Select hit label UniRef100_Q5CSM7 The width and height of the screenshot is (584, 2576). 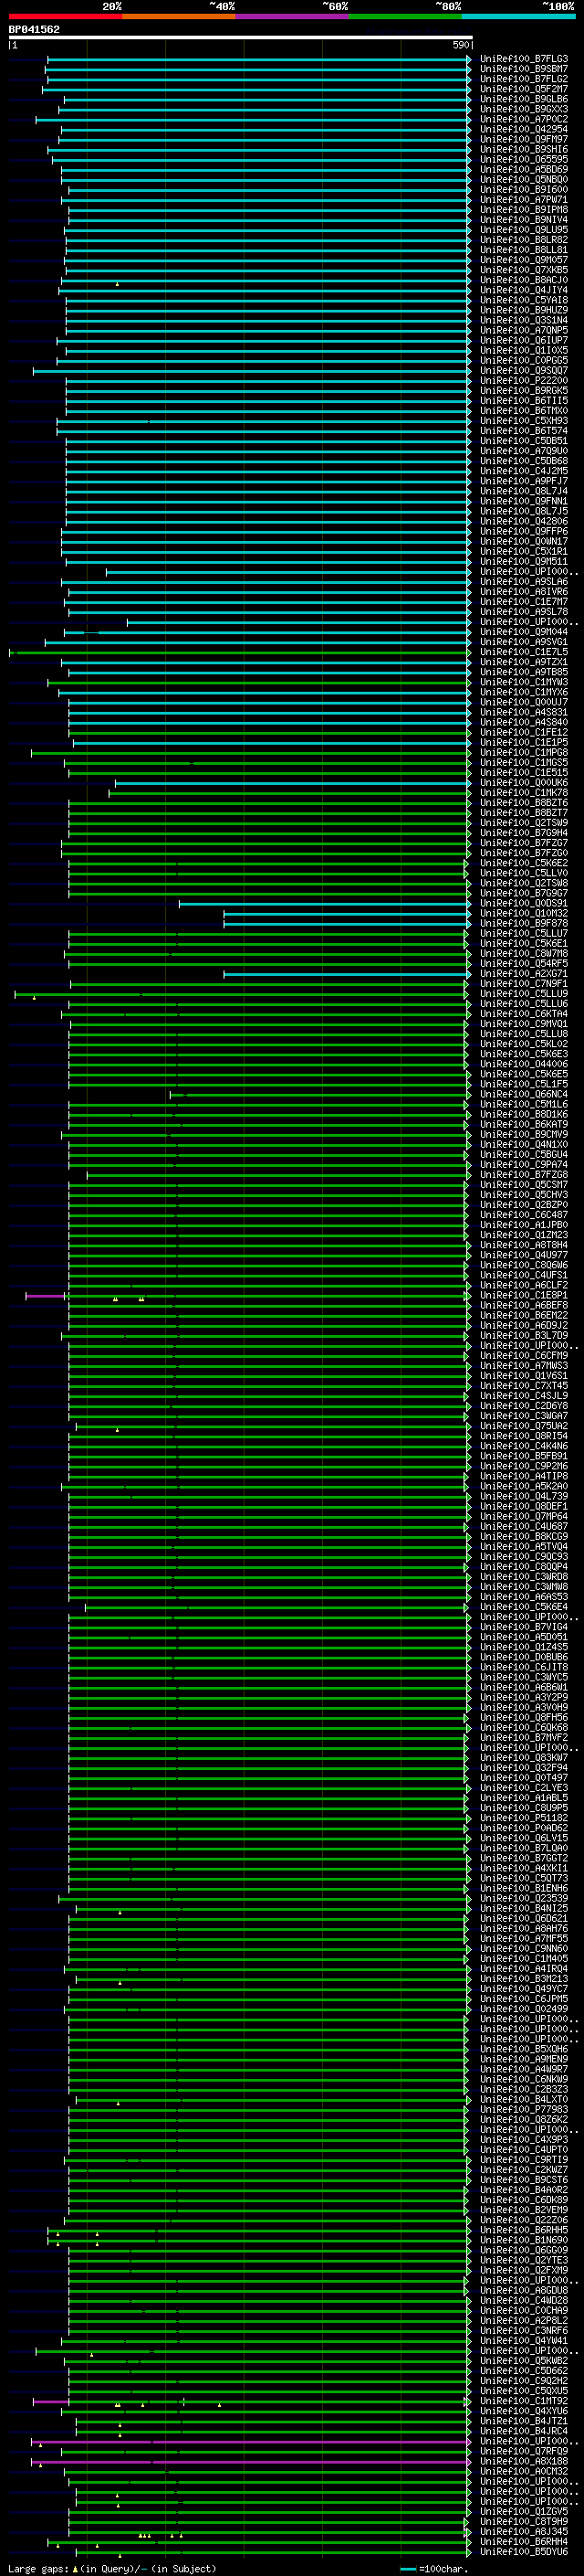tap(523, 1186)
